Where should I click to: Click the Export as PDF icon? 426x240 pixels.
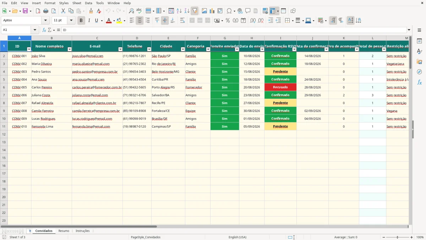coord(38,11)
